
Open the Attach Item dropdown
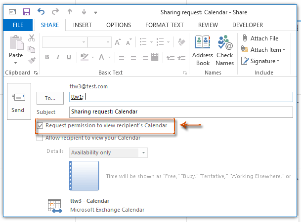point(261,49)
